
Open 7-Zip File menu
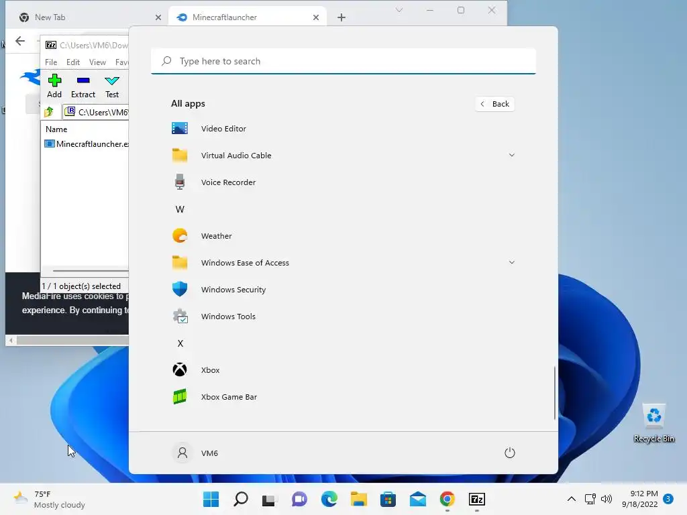[51, 62]
